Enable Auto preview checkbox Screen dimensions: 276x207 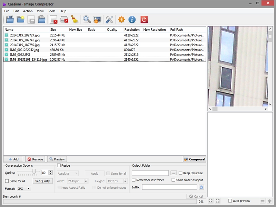click(230, 201)
